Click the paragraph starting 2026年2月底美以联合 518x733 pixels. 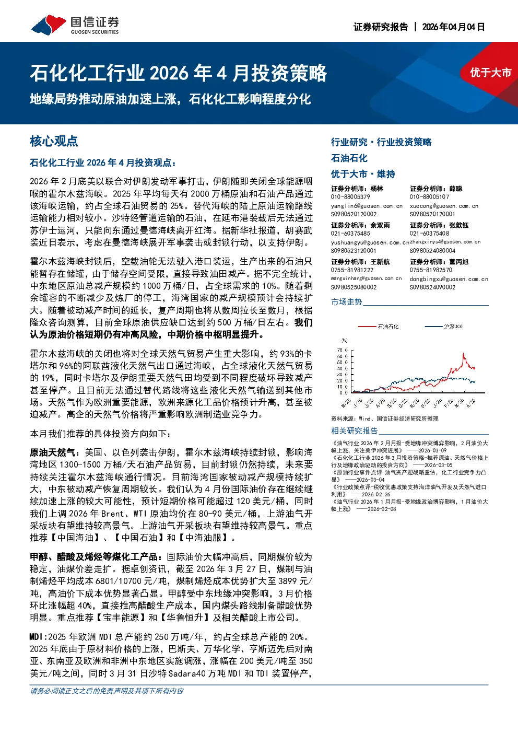point(171,212)
